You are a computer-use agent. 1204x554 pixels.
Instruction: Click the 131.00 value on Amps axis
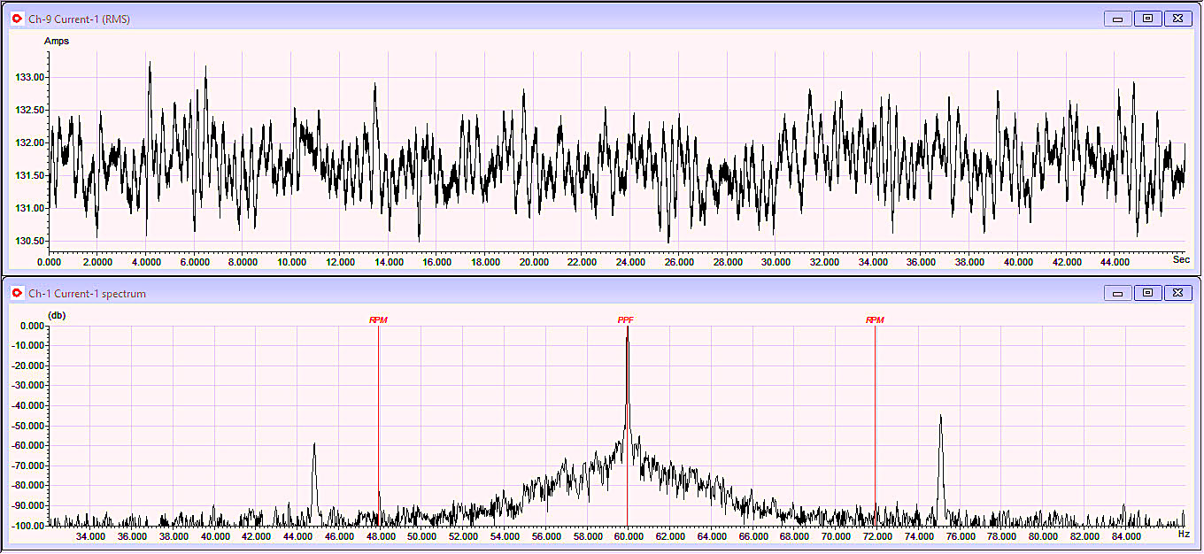tap(30, 208)
